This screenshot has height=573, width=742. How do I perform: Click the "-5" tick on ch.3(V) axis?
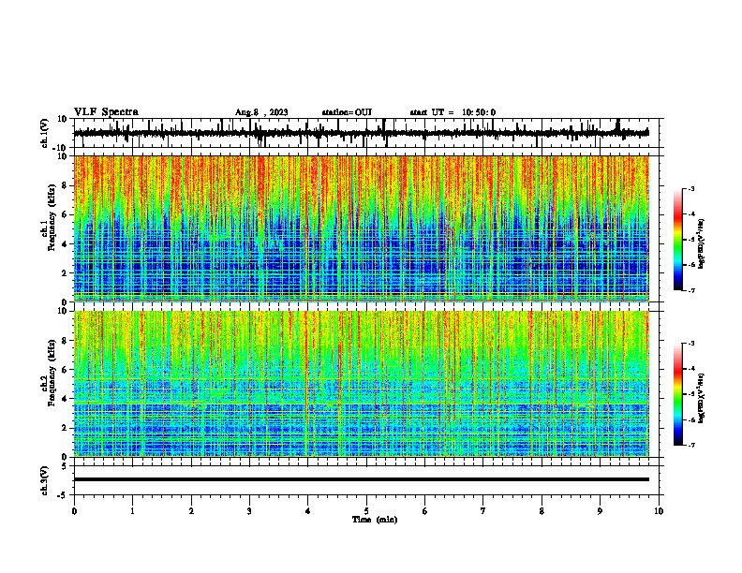pyautogui.click(x=63, y=495)
